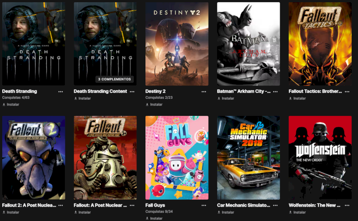
Task: Install Destiny 2
Action: [154, 104]
